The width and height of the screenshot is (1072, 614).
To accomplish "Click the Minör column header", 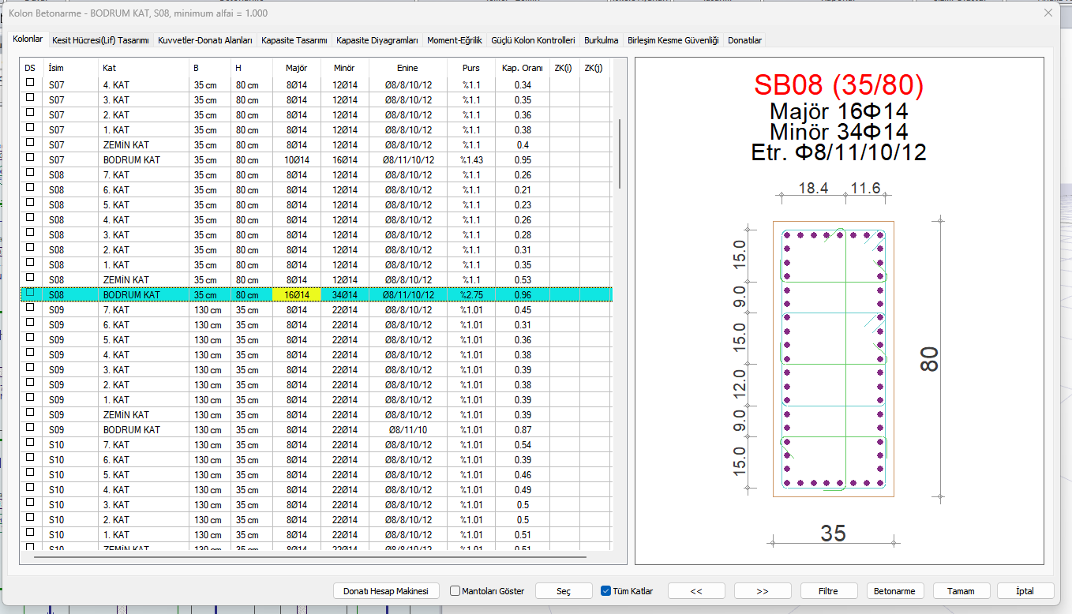I will (344, 68).
